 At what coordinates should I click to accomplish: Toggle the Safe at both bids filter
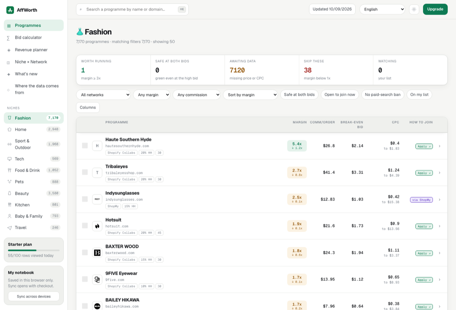pyautogui.click(x=299, y=95)
